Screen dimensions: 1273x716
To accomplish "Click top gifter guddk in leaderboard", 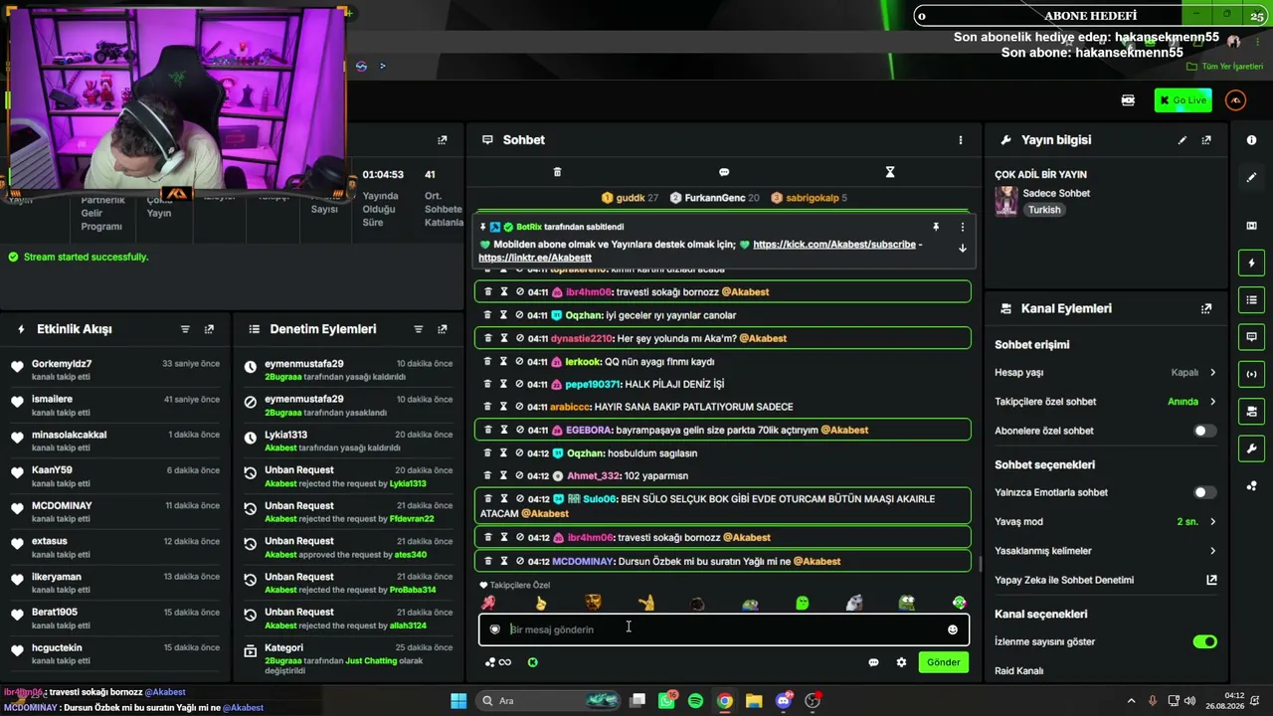I will tap(630, 198).
